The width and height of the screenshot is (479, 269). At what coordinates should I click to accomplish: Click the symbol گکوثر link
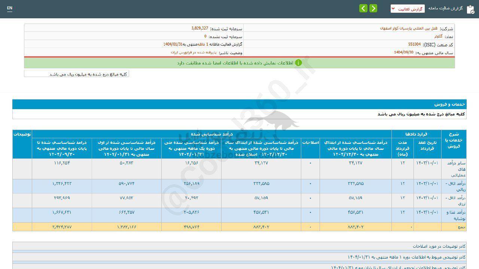pos(438,36)
